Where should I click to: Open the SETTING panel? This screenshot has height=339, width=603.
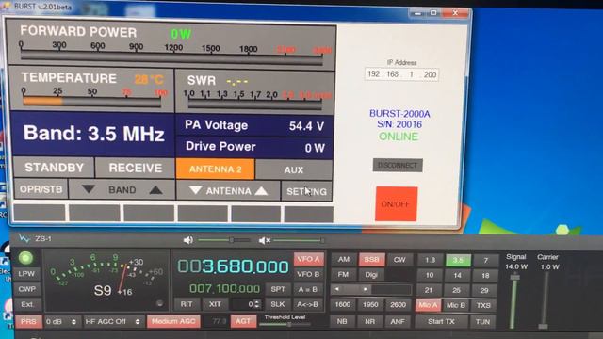click(306, 191)
